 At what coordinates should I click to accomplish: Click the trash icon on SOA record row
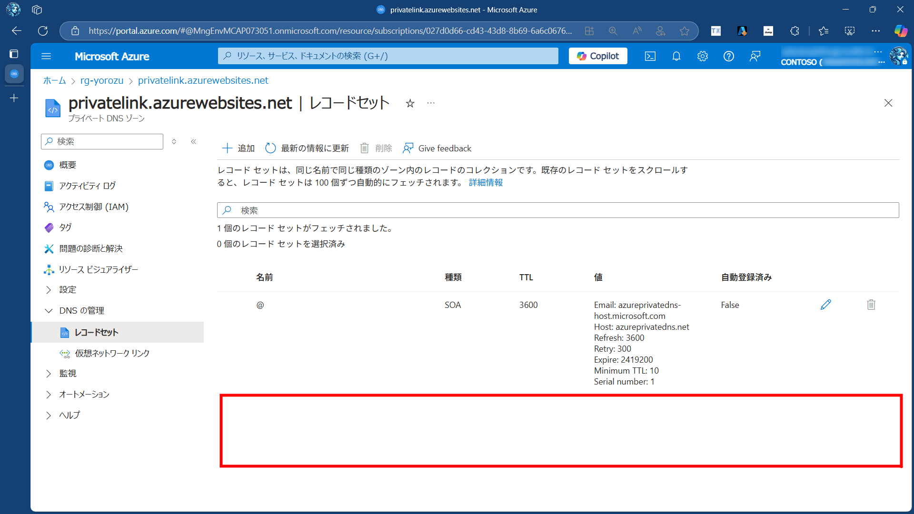871,305
